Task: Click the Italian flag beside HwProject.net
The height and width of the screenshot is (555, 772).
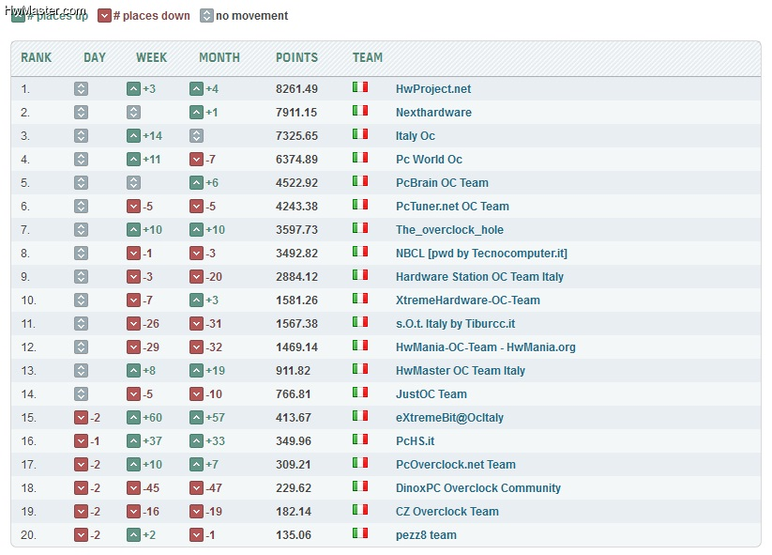Action: pos(360,87)
